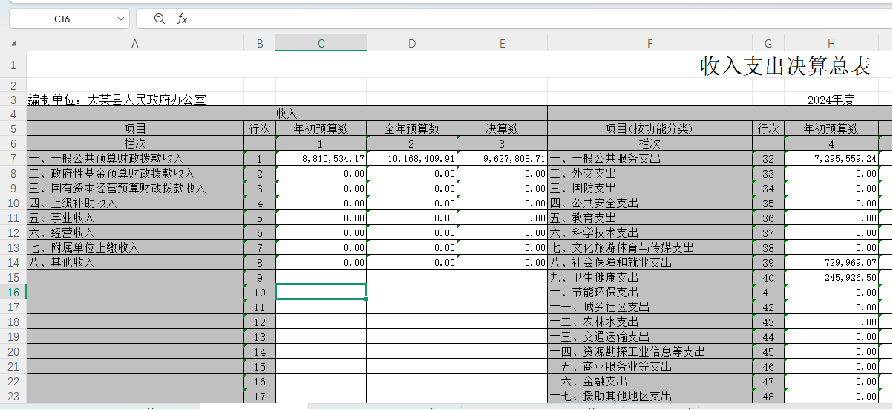Screen dimensions: 893x410
Task: Select row 7 header
Action: click(x=13, y=159)
